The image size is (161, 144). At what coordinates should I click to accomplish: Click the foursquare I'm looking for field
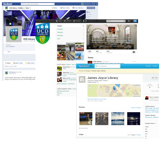click(x=107, y=66)
